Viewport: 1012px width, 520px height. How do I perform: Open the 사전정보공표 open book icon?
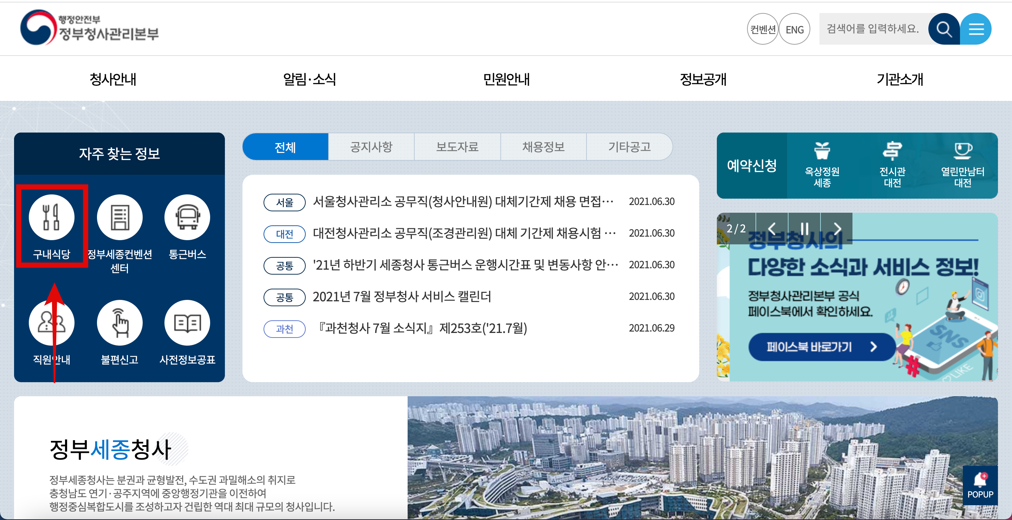[187, 323]
